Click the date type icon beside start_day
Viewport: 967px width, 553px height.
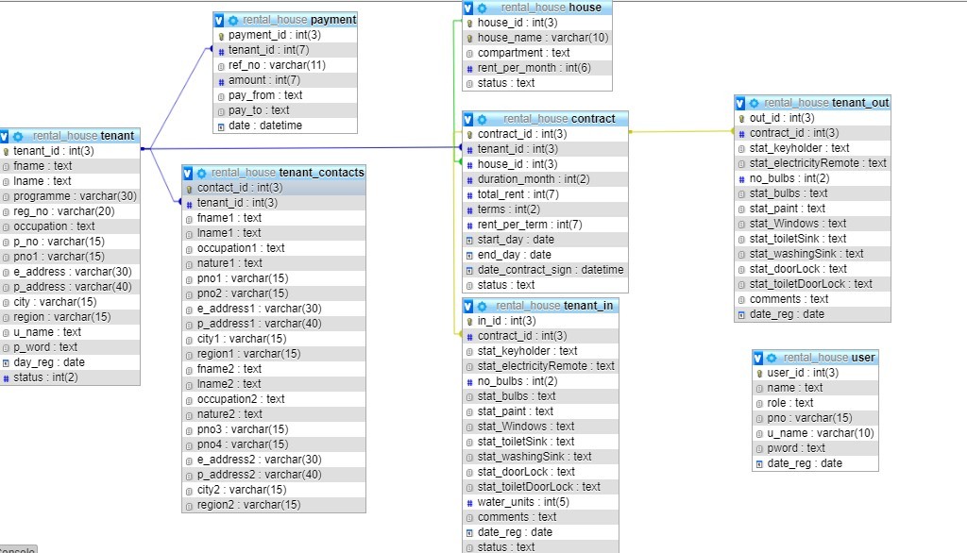click(470, 241)
